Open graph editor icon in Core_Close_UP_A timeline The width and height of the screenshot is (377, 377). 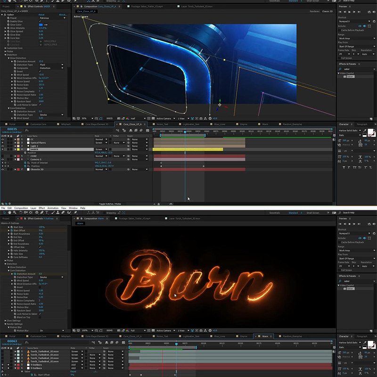(x=148, y=131)
